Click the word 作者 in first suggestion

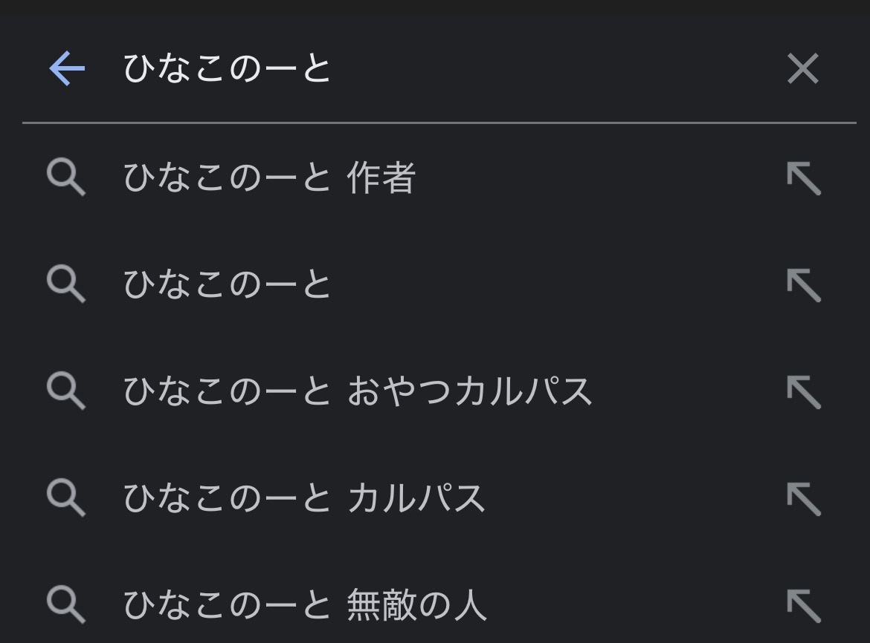pos(381,179)
